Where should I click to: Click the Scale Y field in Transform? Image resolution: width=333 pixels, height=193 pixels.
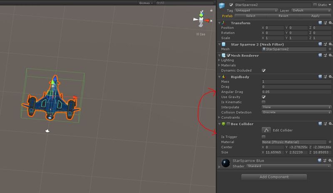click(x=298, y=38)
